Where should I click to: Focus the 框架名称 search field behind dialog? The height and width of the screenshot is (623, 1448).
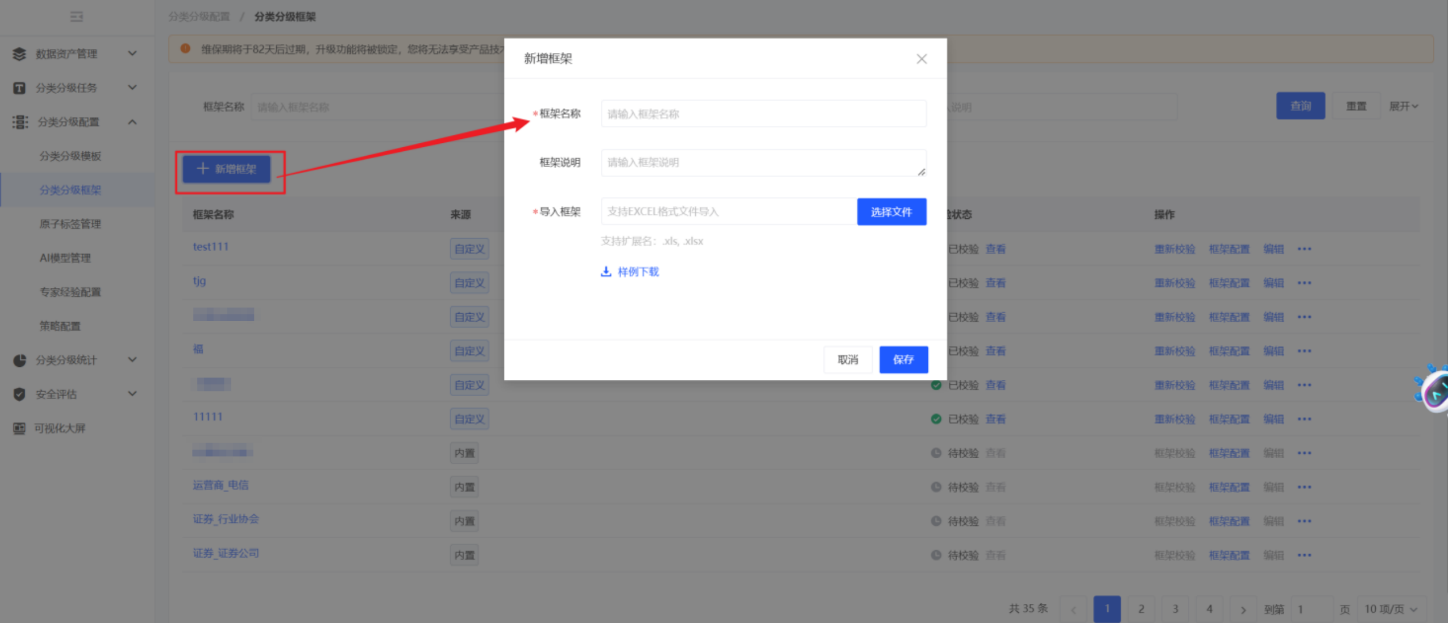pos(377,107)
